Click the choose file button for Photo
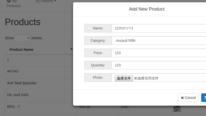This screenshot has height=116, width=206. pyautogui.click(x=124, y=78)
